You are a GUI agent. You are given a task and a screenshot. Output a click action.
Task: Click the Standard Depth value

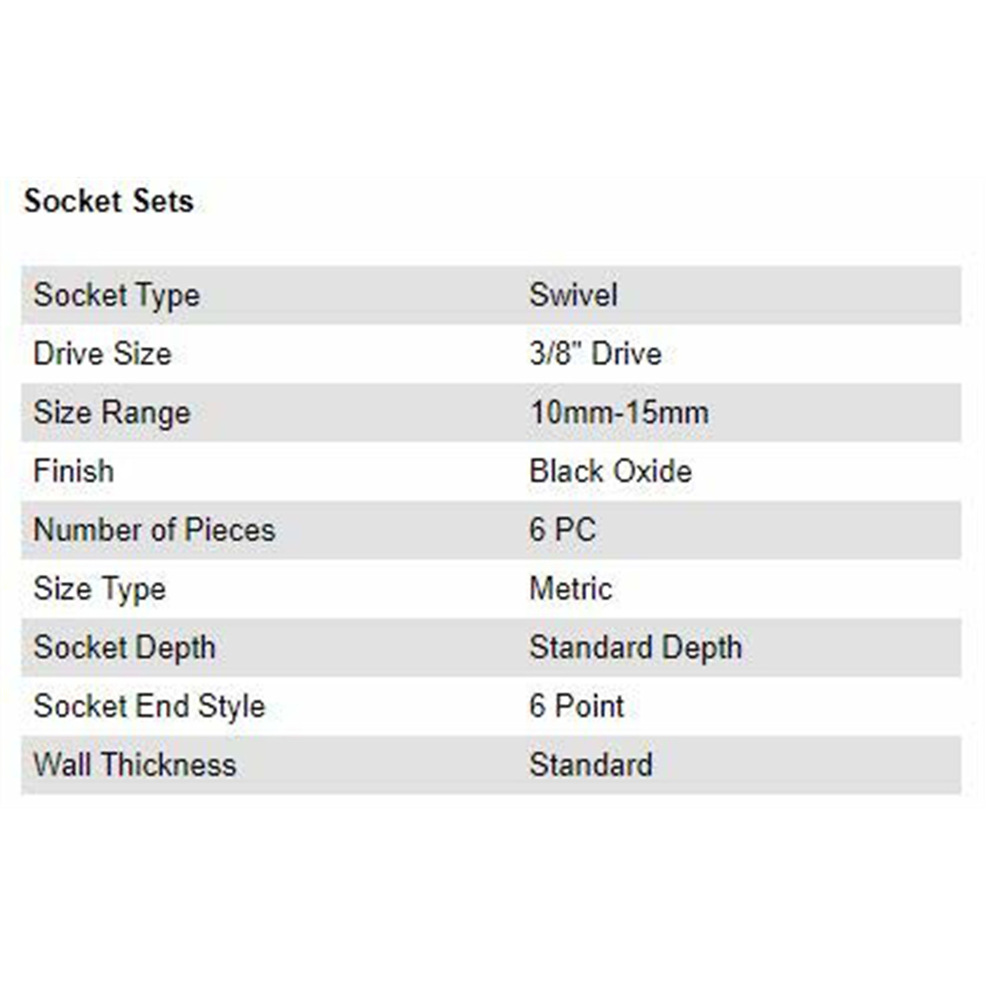click(636, 649)
